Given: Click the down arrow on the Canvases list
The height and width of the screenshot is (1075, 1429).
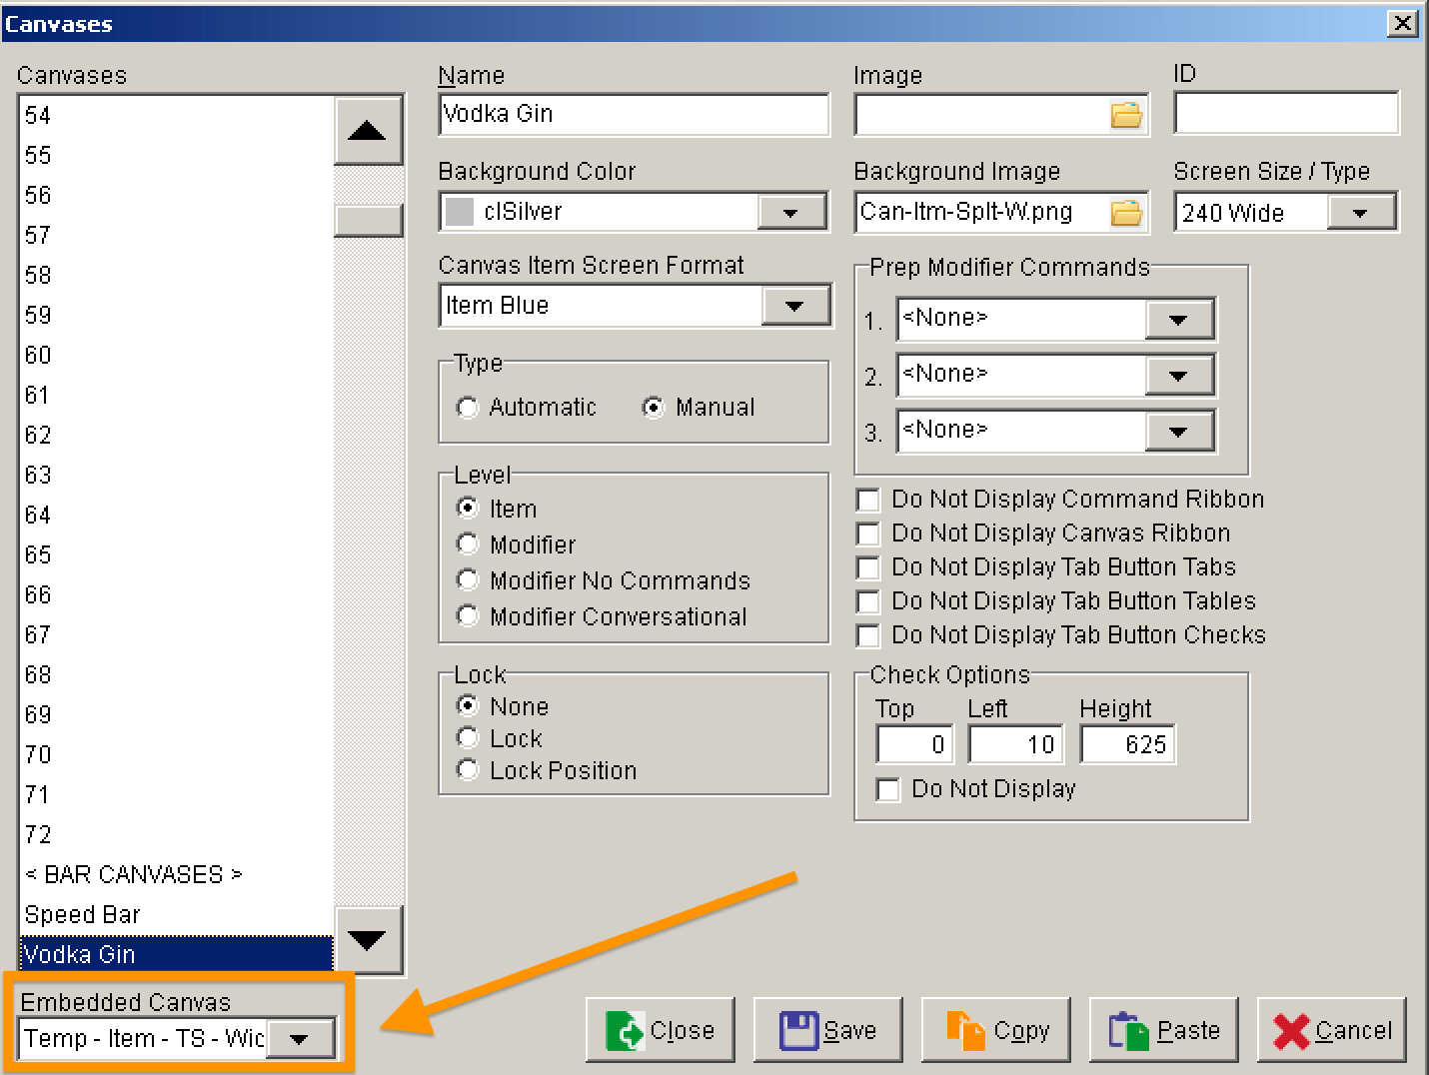Looking at the screenshot, I should click(368, 939).
